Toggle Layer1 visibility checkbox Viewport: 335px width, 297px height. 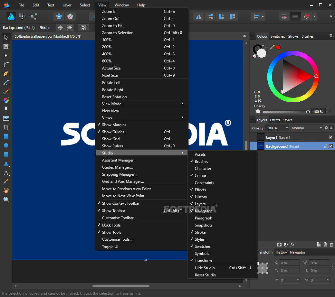click(x=331, y=137)
